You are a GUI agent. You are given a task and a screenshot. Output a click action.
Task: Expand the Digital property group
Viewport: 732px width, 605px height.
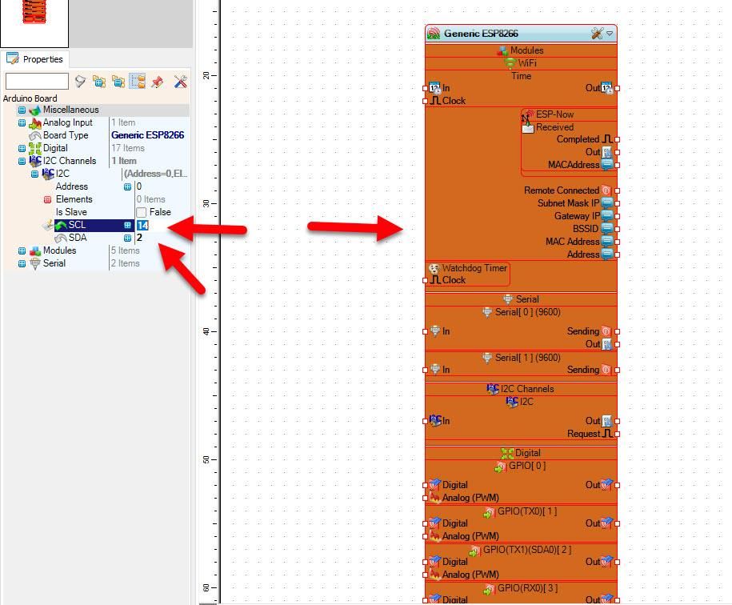point(22,149)
